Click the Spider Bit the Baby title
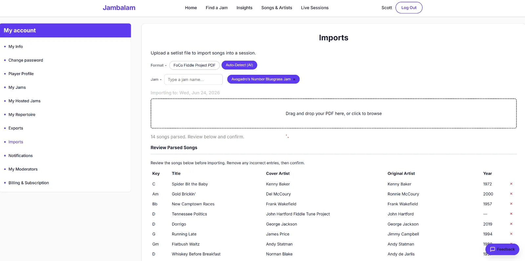This screenshot has height=261, width=525. pyautogui.click(x=190, y=184)
